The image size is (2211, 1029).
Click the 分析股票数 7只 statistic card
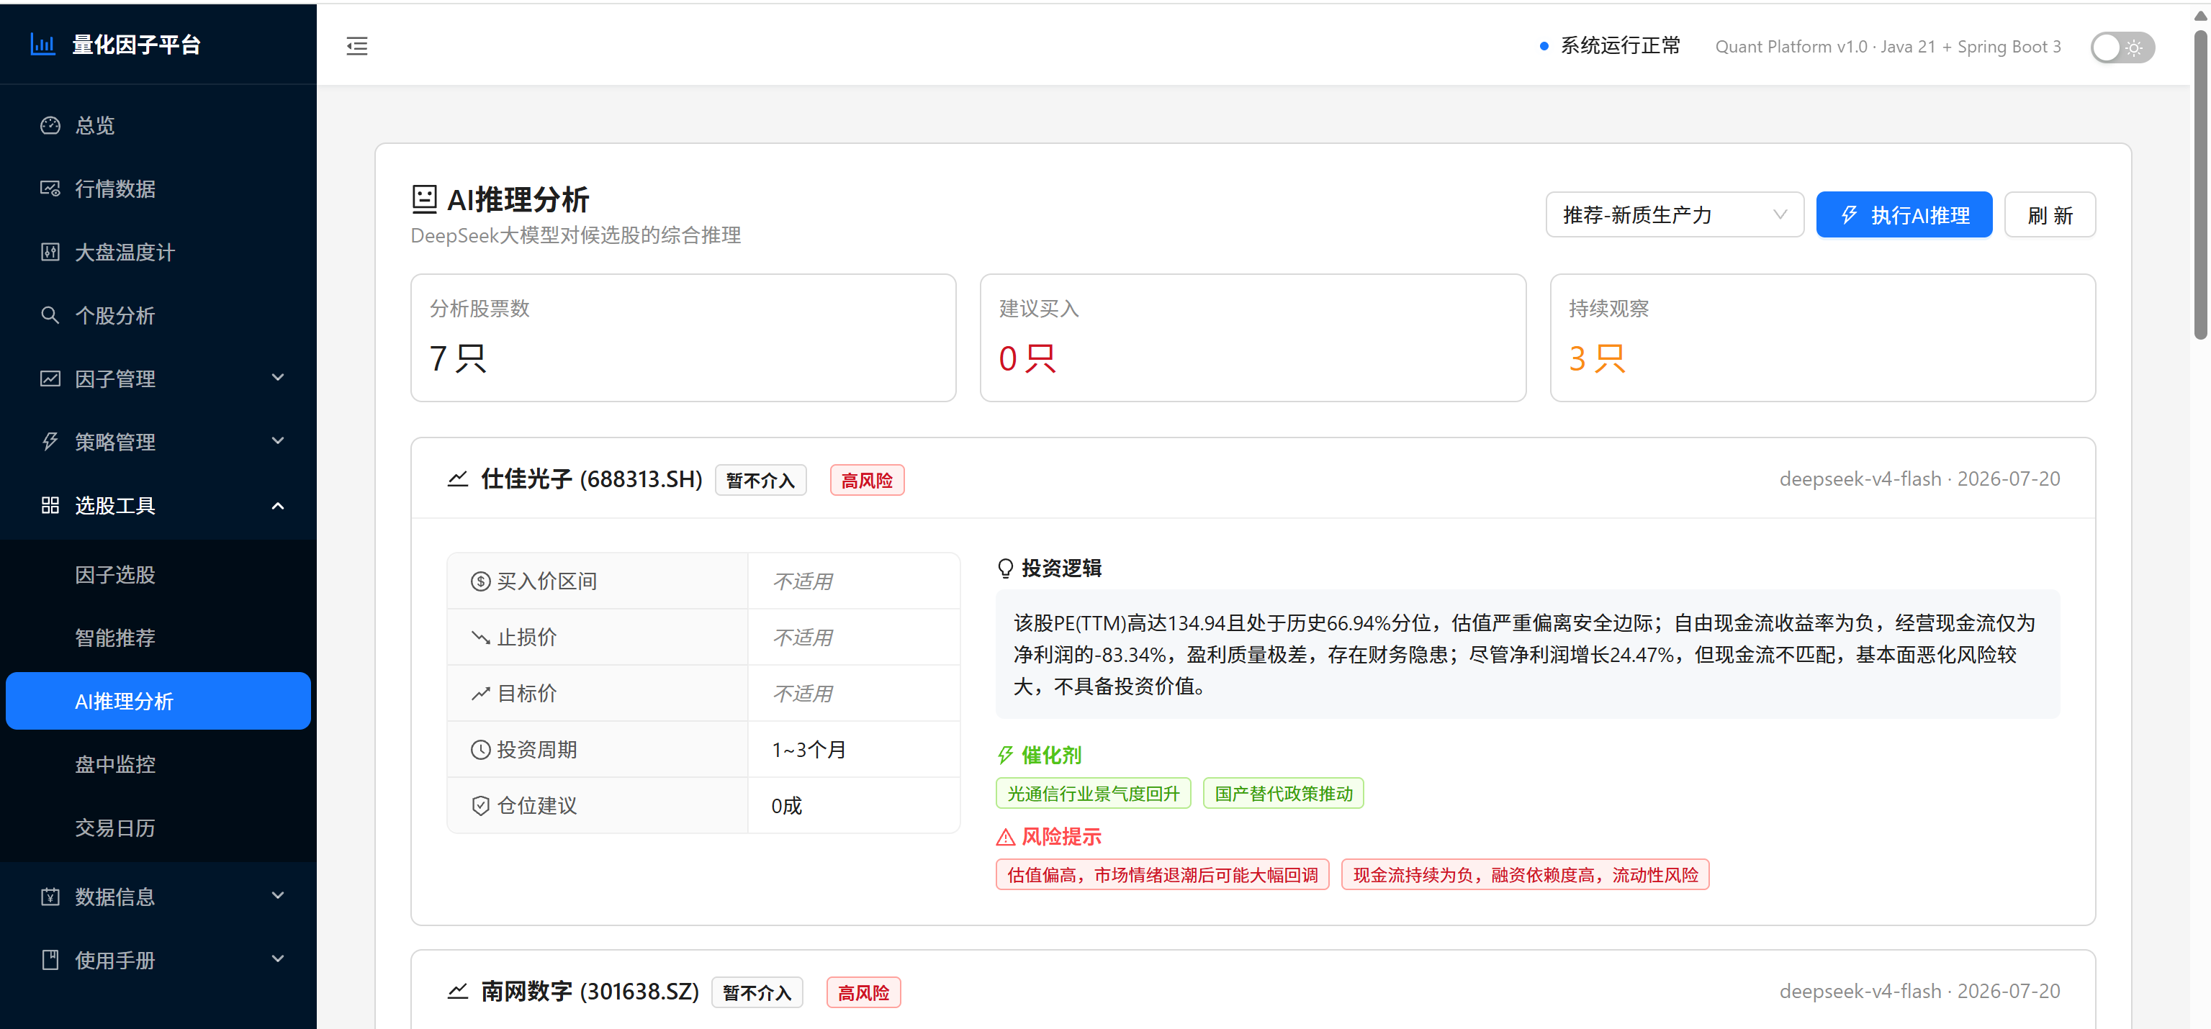click(x=683, y=338)
